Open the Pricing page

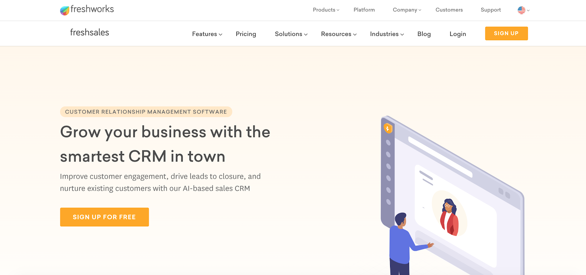246,34
